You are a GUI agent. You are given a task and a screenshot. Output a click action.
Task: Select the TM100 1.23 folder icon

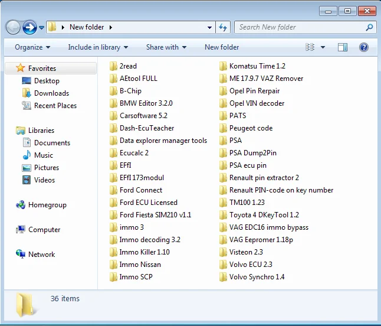[x=223, y=203]
